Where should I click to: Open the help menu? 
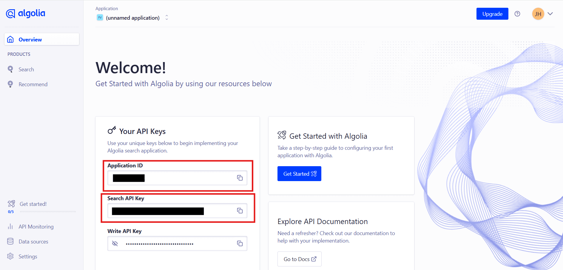coord(517,14)
